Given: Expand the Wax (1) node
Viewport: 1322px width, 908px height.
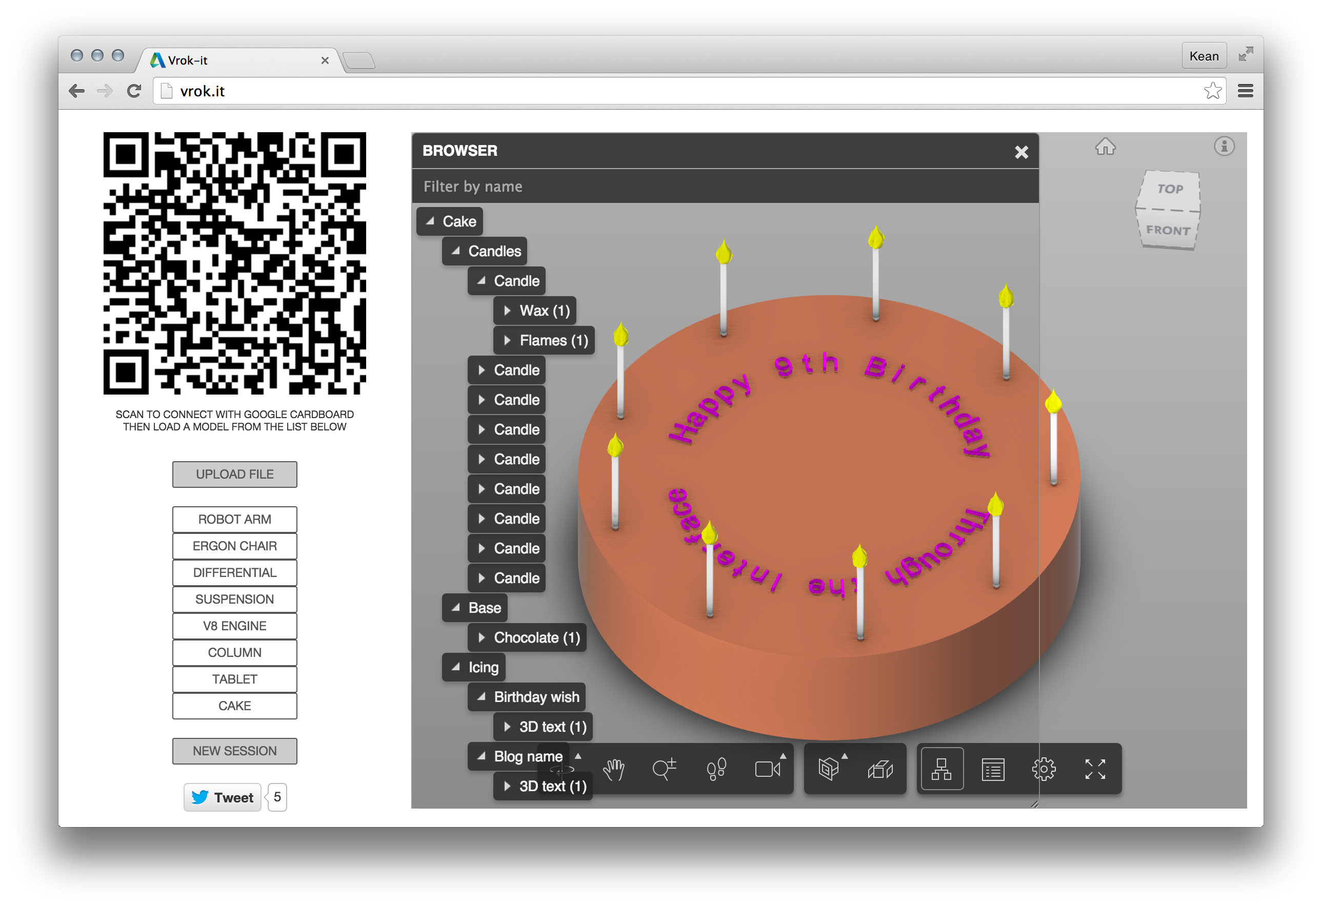Looking at the screenshot, I should [507, 311].
